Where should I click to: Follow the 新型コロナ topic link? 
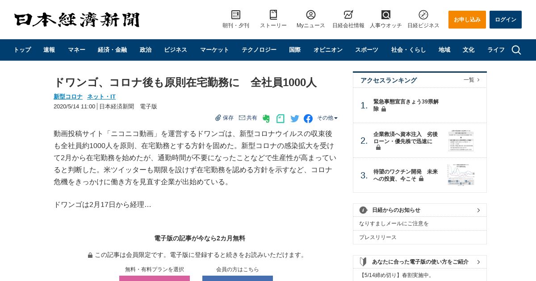click(68, 96)
